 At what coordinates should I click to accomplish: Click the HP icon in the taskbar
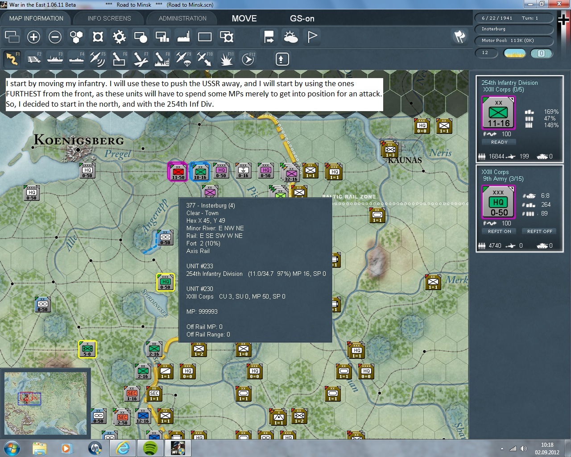click(95, 448)
